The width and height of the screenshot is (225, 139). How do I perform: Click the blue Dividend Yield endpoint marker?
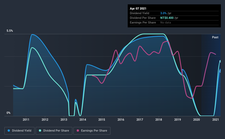point(220,71)
